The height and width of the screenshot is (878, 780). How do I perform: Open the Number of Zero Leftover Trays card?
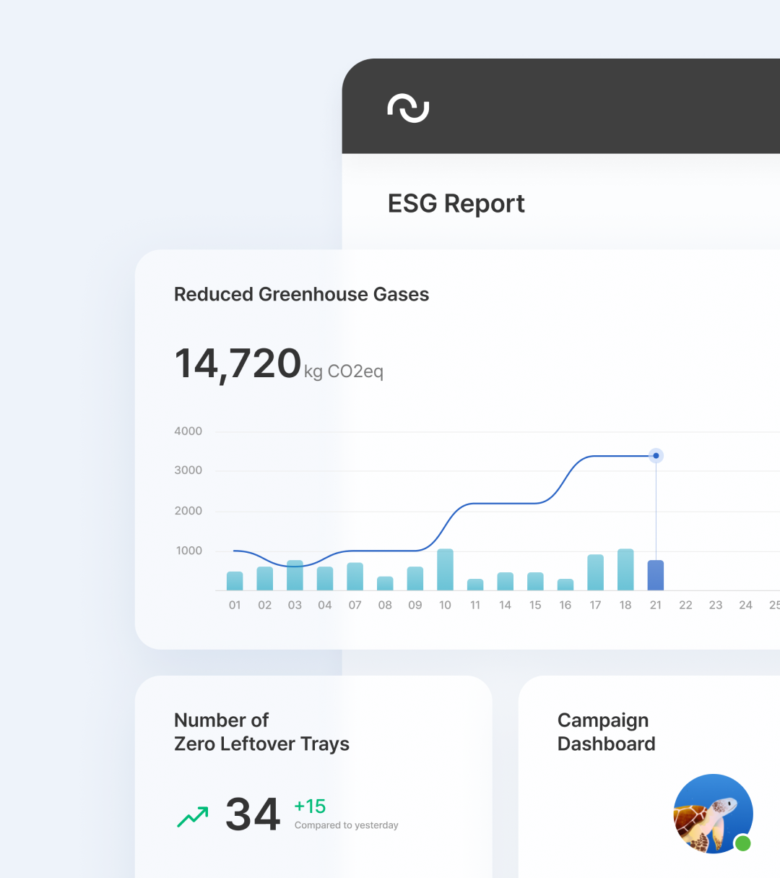261,731
